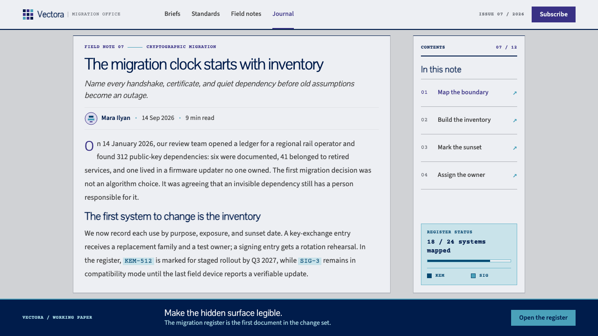
Task: Click 'The first system to change' subheading
Action: (172, 217)
